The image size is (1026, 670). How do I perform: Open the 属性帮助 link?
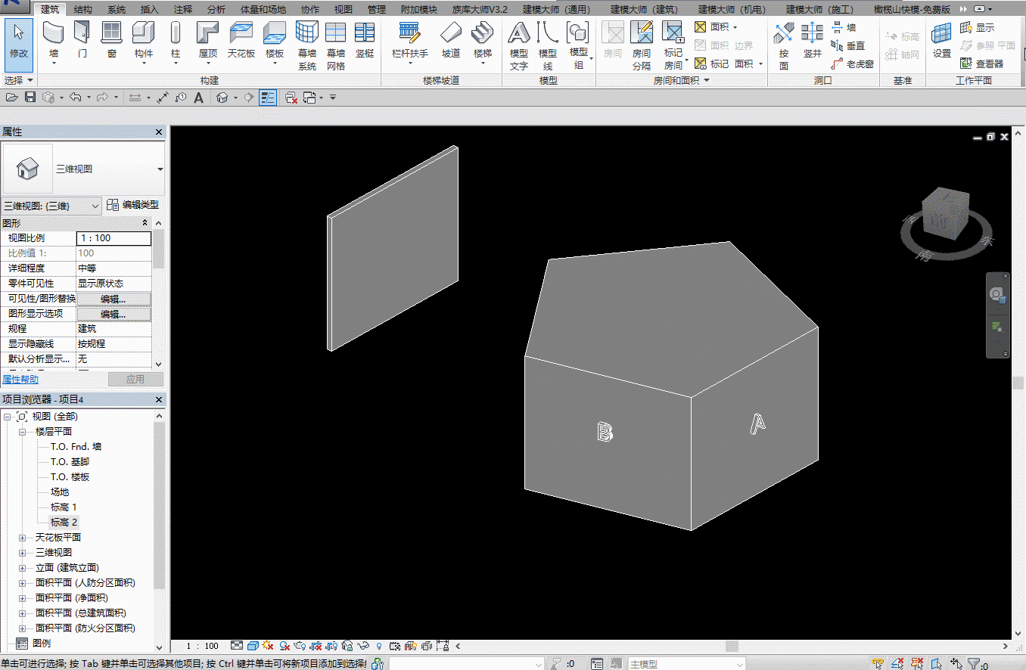(x=20, y=380)
